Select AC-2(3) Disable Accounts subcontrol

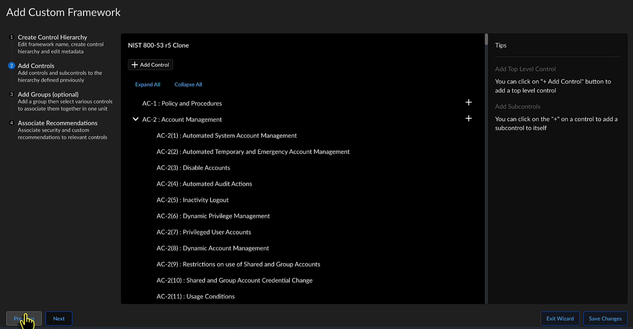click(193, 168)
